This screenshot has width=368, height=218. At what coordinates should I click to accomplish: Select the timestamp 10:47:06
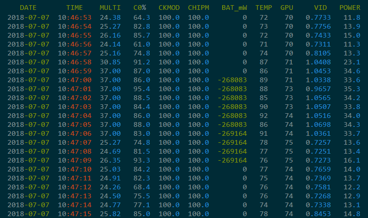click(74, 133)
